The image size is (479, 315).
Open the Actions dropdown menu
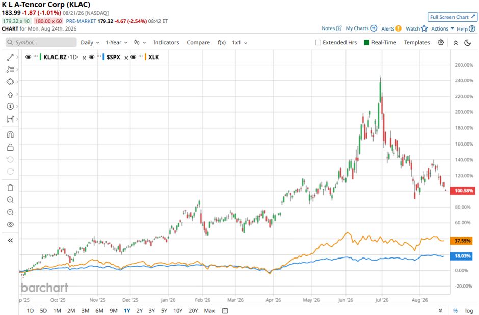click(x=442, y=28)
